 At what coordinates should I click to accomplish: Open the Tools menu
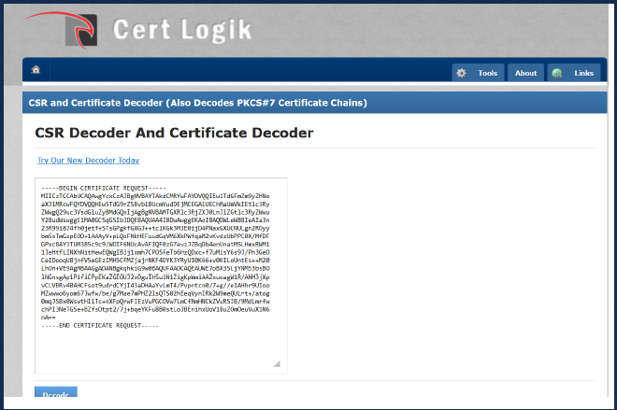[478, 73]
